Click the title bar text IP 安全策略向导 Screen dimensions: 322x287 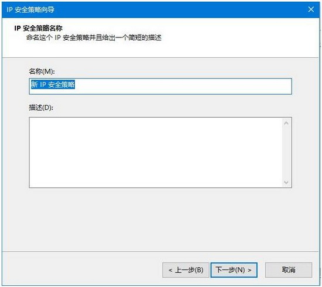30,9
